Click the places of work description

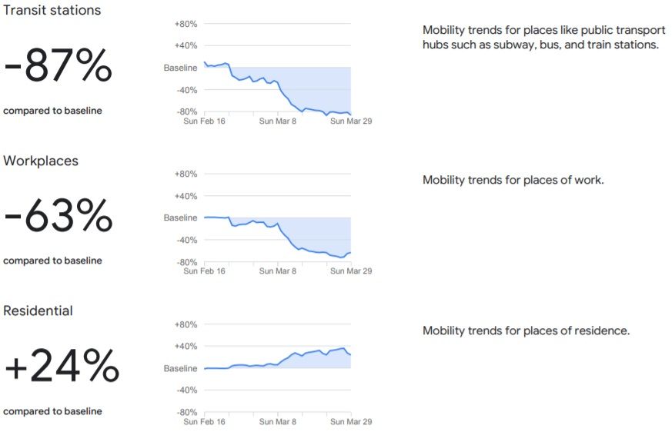click(x=513, y=180)
